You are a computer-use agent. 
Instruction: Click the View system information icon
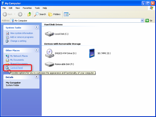tap(7, 33)
